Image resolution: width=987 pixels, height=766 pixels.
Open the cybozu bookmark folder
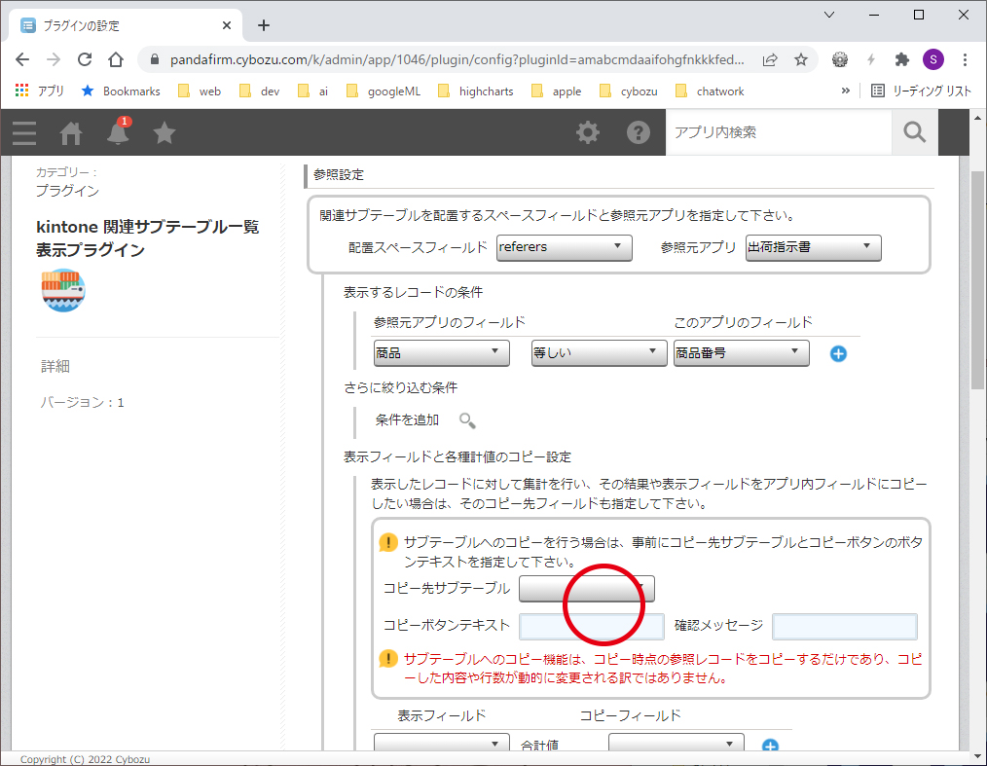(629, 91)
